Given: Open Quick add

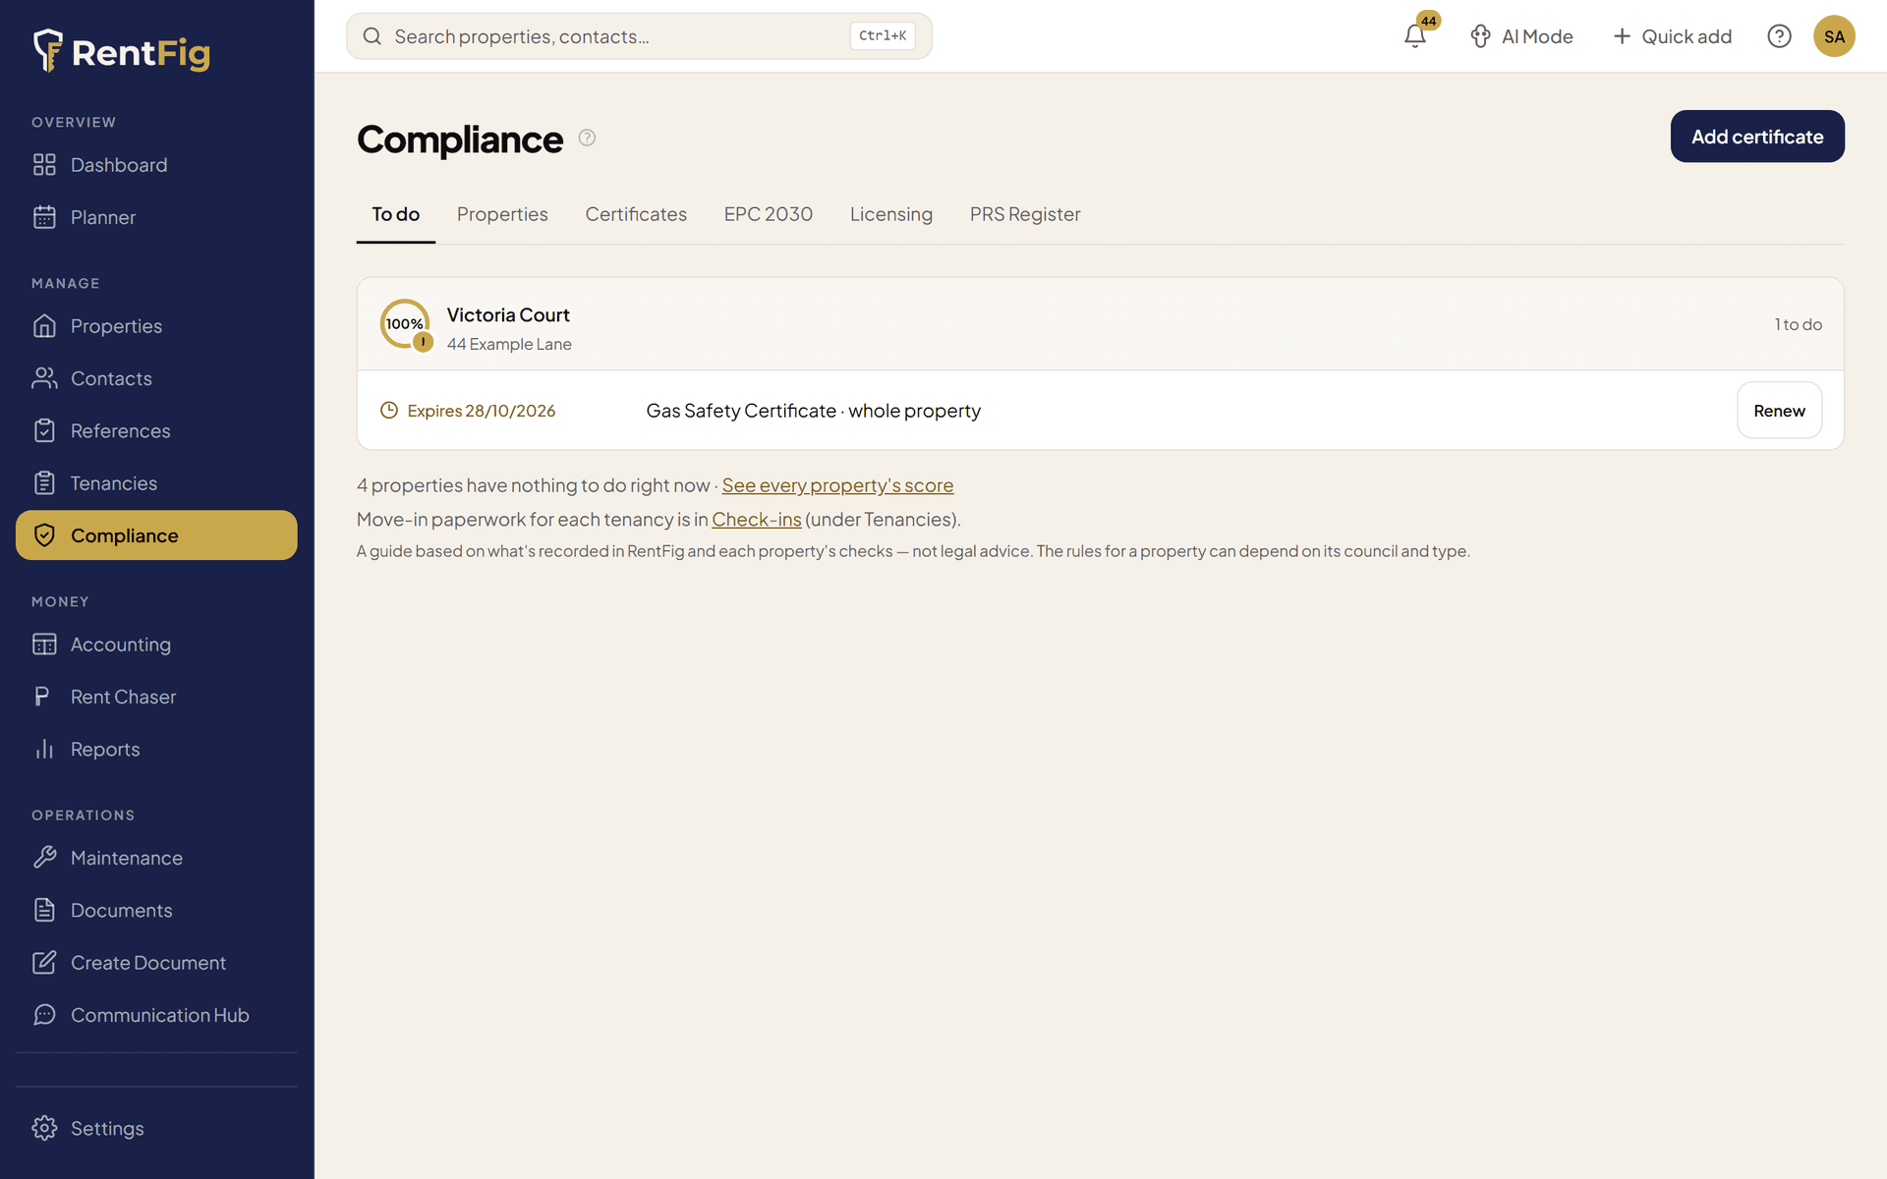Looking at the screenshot, I should click(1673, 36).
